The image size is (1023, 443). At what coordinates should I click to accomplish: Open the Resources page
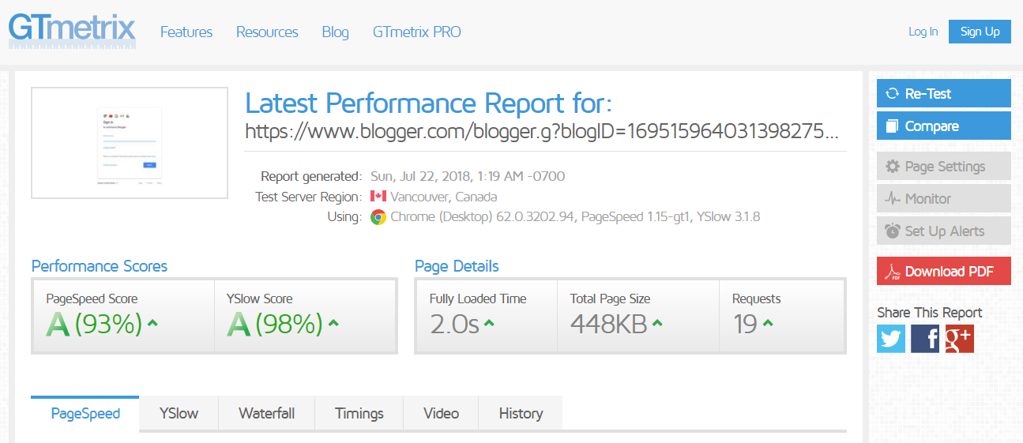click(x=267, y=32)
